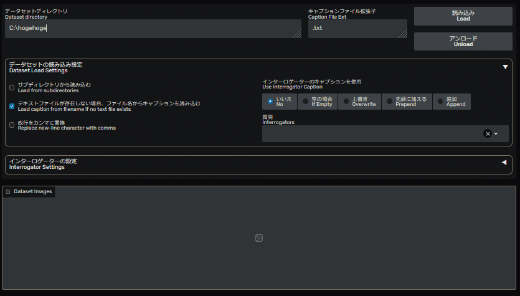
Task: Expand the Interrogator Settings section
Action: 504,162
